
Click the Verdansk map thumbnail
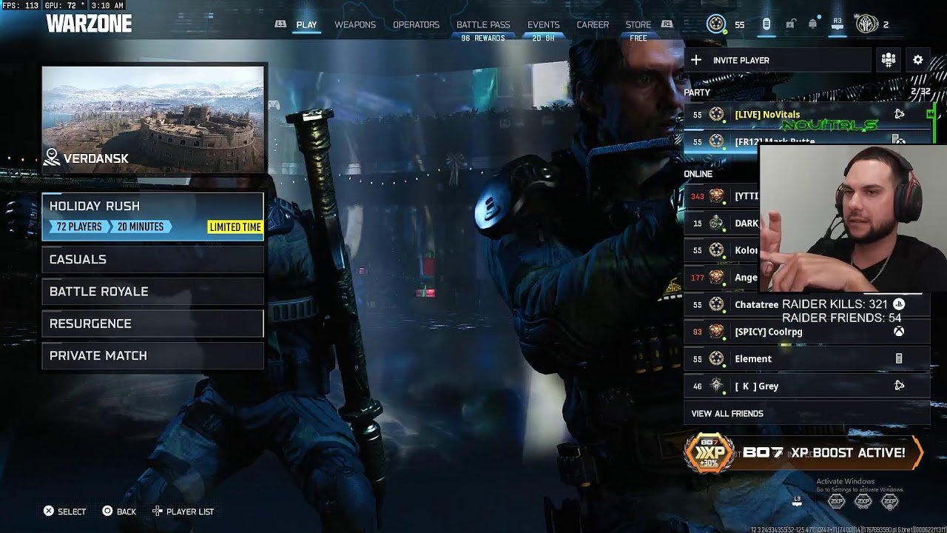coord(152,118)
